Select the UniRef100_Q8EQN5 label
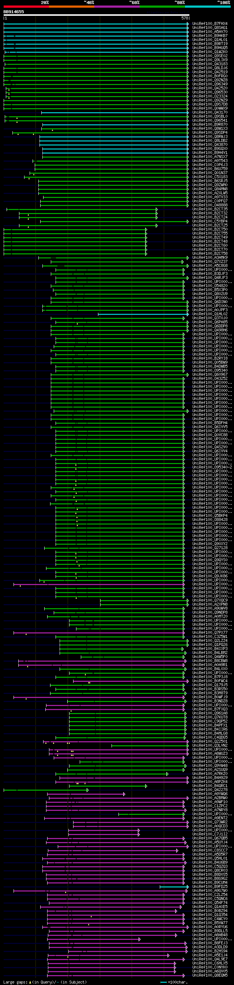This screenshot has height=985, width=234. [x=210, y=976]
